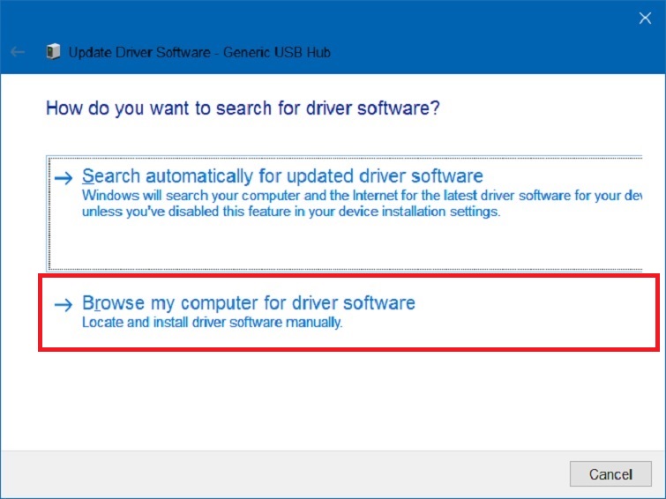Click the 'Update Driver Software - Generic USB Hub' title
The height and width of the screenshot is (499, 666).
pyautogui.click(x=199, y=52)
